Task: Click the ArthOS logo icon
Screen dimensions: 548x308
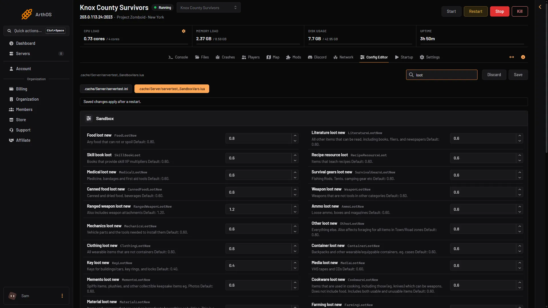Action: [27, 14]
